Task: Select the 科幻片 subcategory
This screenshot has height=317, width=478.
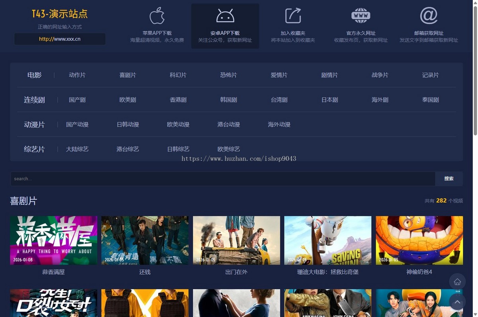Action: click(x=178, y=75)
